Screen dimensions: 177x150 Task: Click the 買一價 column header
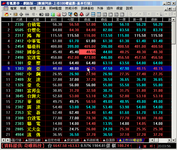tap(121, 20)
